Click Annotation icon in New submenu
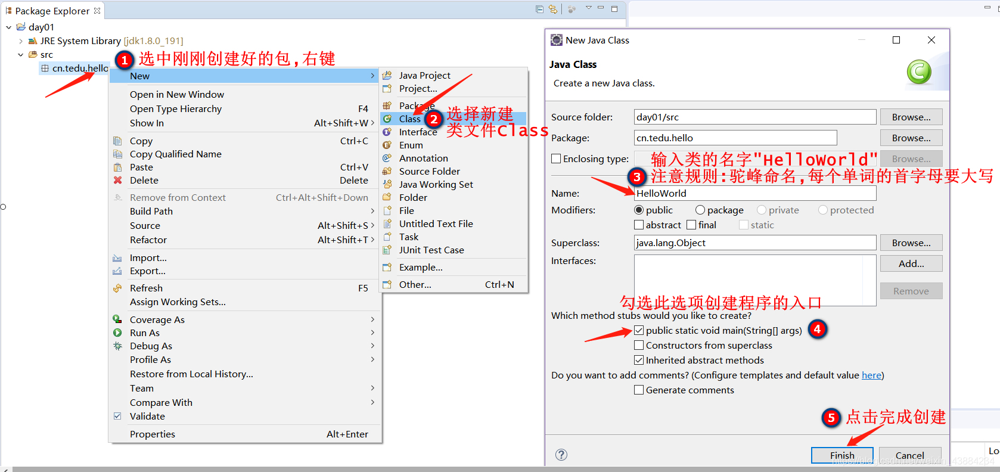This screenshot has height=472, width=1000. (387, 159)
